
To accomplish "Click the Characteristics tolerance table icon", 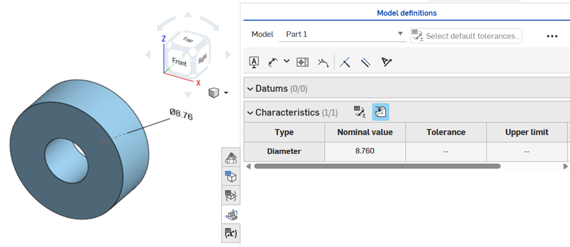I will (x=360, y=112).
